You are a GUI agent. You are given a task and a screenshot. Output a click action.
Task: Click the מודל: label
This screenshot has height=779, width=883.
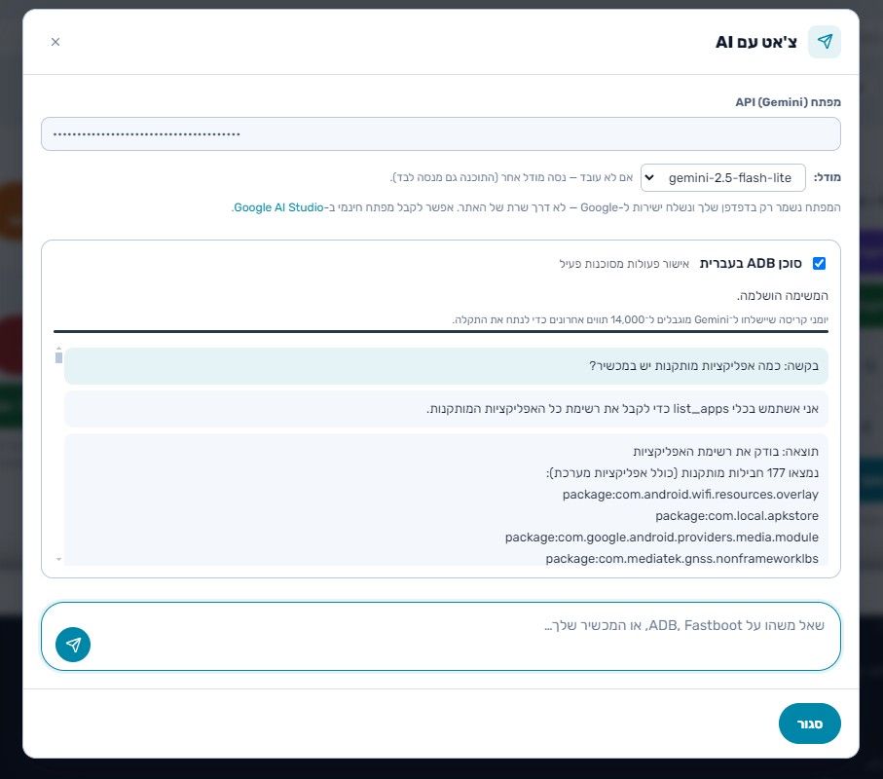[x=828, y=177]
